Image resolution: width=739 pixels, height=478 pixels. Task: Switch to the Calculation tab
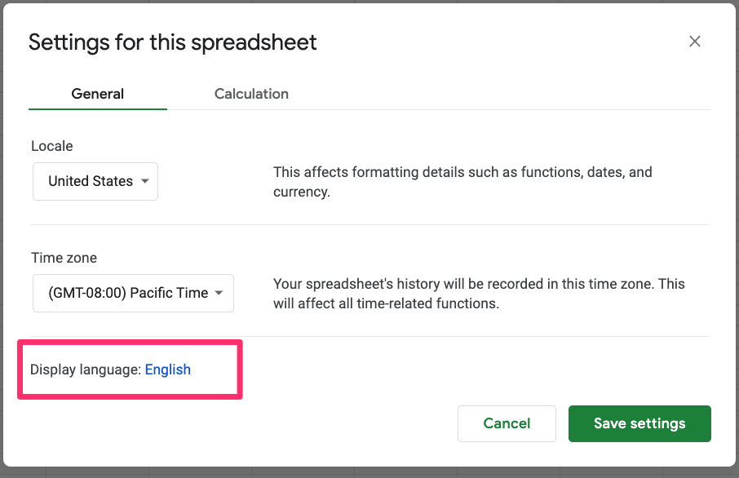(x=251, y=94)
